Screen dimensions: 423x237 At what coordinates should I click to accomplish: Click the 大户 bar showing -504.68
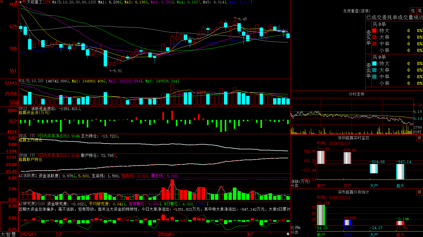[x=374, y=169]
